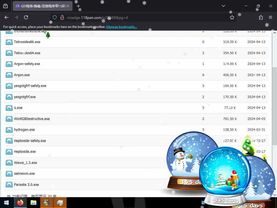Open the Argon.exe file link

[x=22, y=75]
